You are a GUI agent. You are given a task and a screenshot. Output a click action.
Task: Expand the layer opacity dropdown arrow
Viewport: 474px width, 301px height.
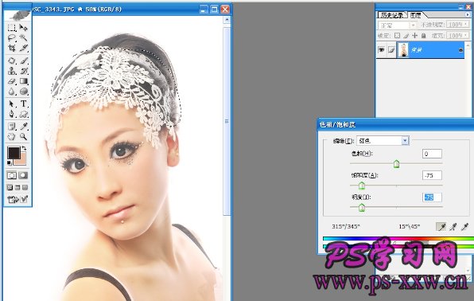466,25
